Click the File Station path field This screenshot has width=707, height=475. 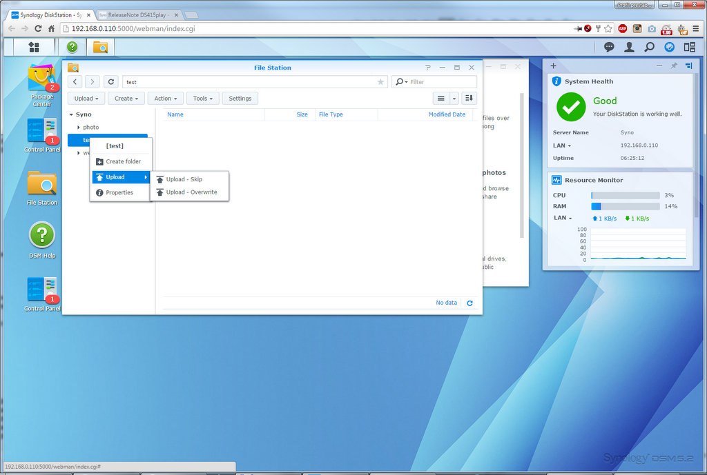255,82
